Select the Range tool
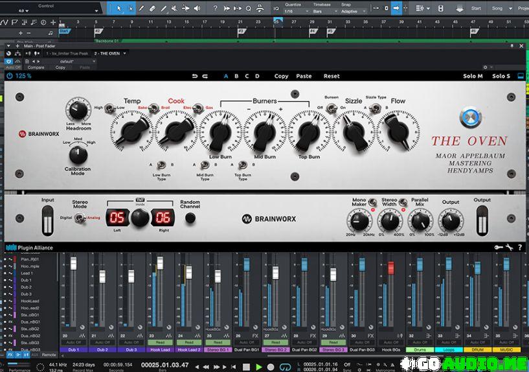 coord(131,8)
